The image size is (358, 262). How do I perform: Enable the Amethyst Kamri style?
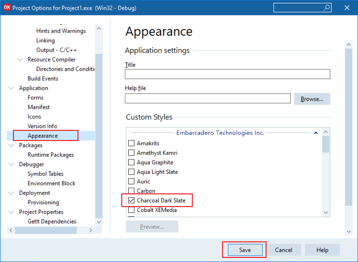point(131,153)
